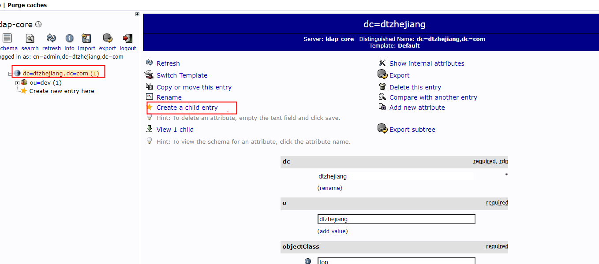Open the info icon

[x=69, y=38]
